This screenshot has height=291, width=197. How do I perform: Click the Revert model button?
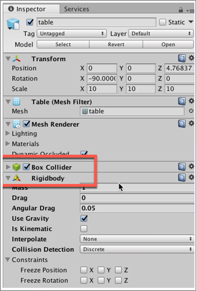pyautogui.click(x=116, y=45)
